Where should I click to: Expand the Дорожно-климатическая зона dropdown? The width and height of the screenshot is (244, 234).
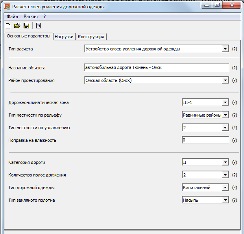coord(225,102)
